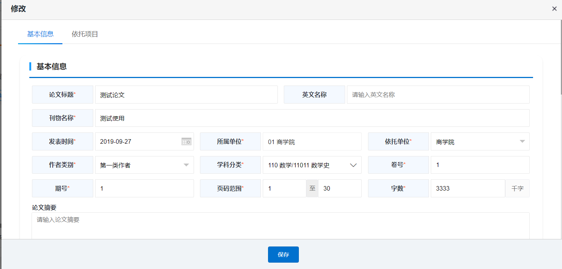This screenshot has width=562, height=269.
Task: Switch to the 基本信息 tab
Action: pos(40,34)
